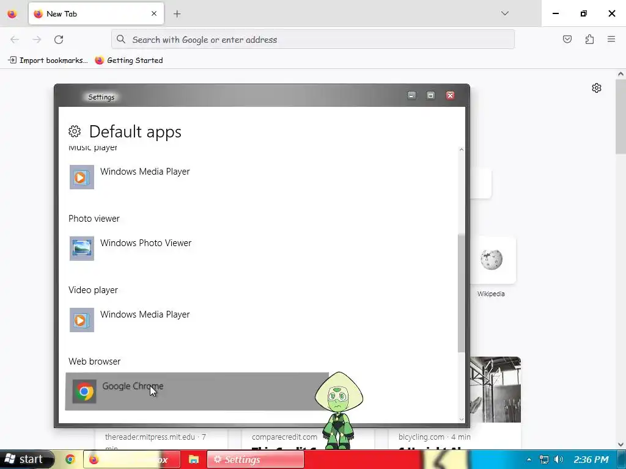
Task: Open the thereader.mitpress.mit.edu story
Action: (x=161, y=438)
